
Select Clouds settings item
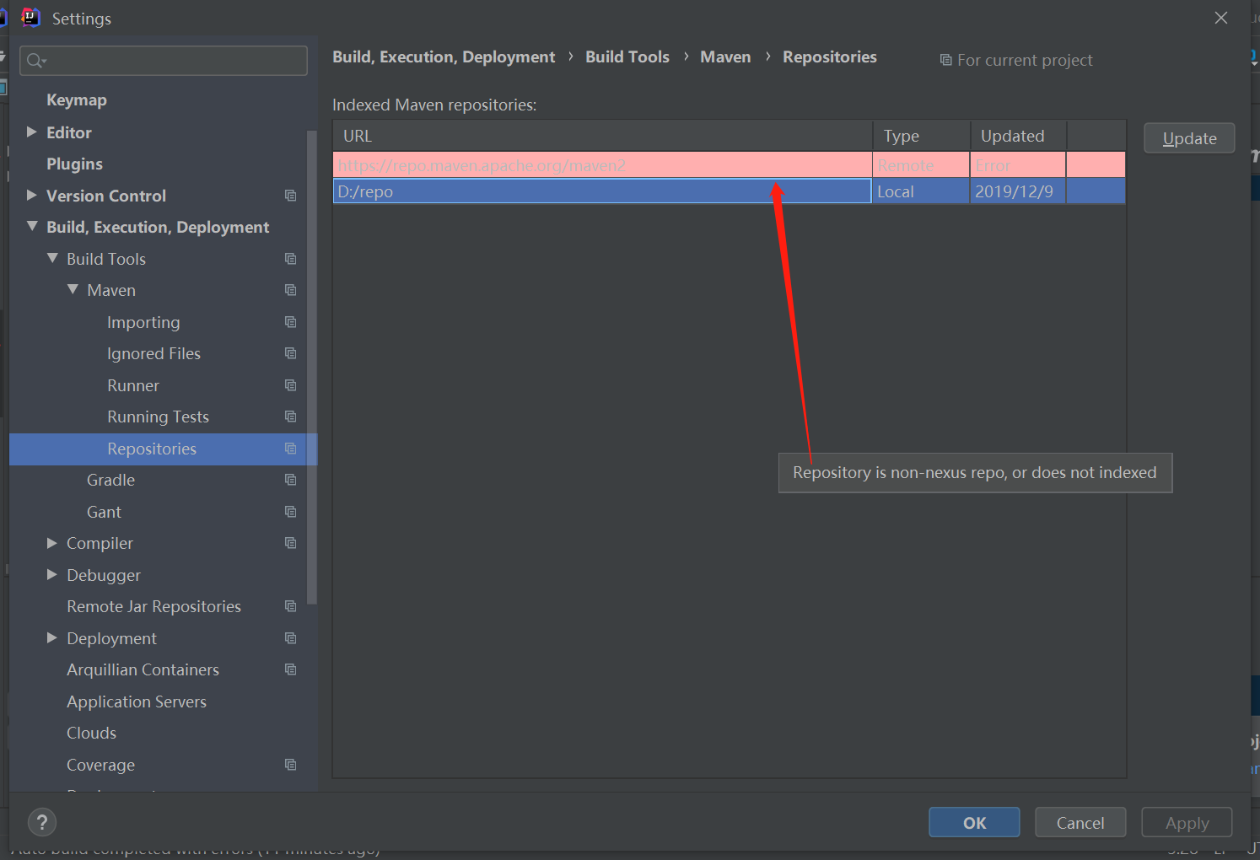click(91, 733)
